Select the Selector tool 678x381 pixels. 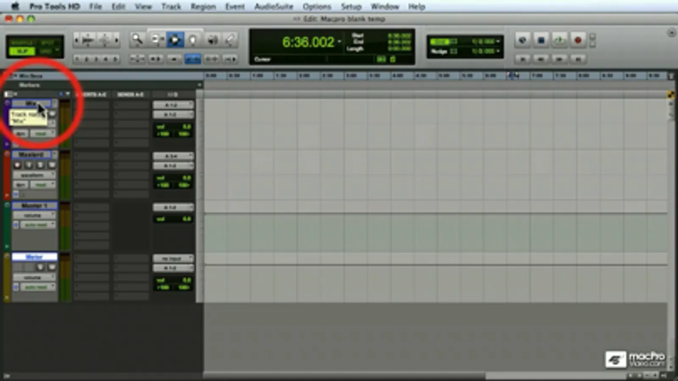tap(174, 40)
